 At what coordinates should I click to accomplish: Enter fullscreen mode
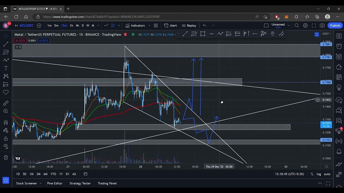click(x=314, y=25)
